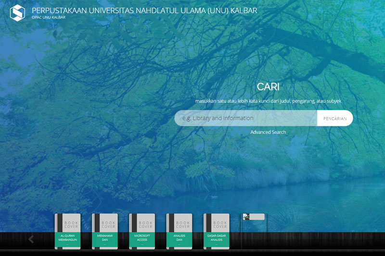Image resolution: width=385 pixels, height=256 pixels.
Task: Click the Dasar-Dasar Analisis green title label
Action: point(217,240)
